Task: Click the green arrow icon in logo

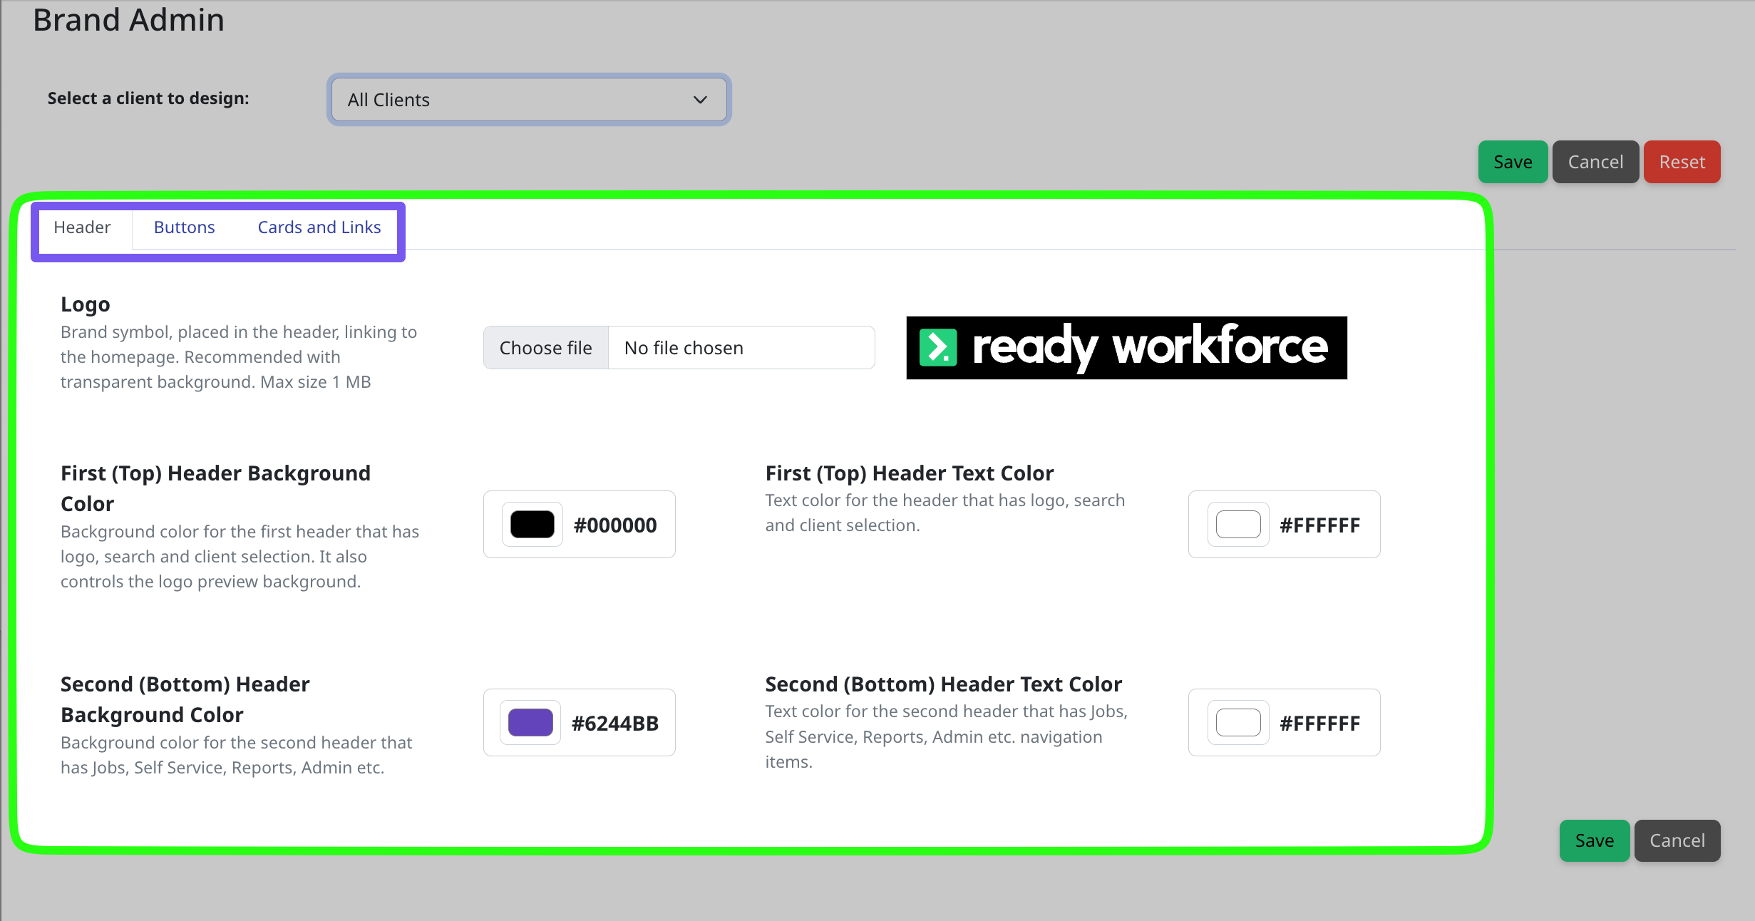Action: [938, 347]
